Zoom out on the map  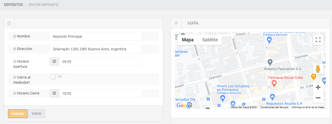tap(318, 98)
